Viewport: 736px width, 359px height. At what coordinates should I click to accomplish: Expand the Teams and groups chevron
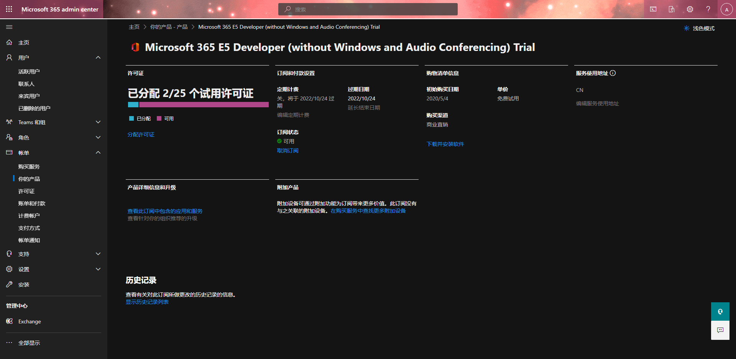click(x=98, y=122)
